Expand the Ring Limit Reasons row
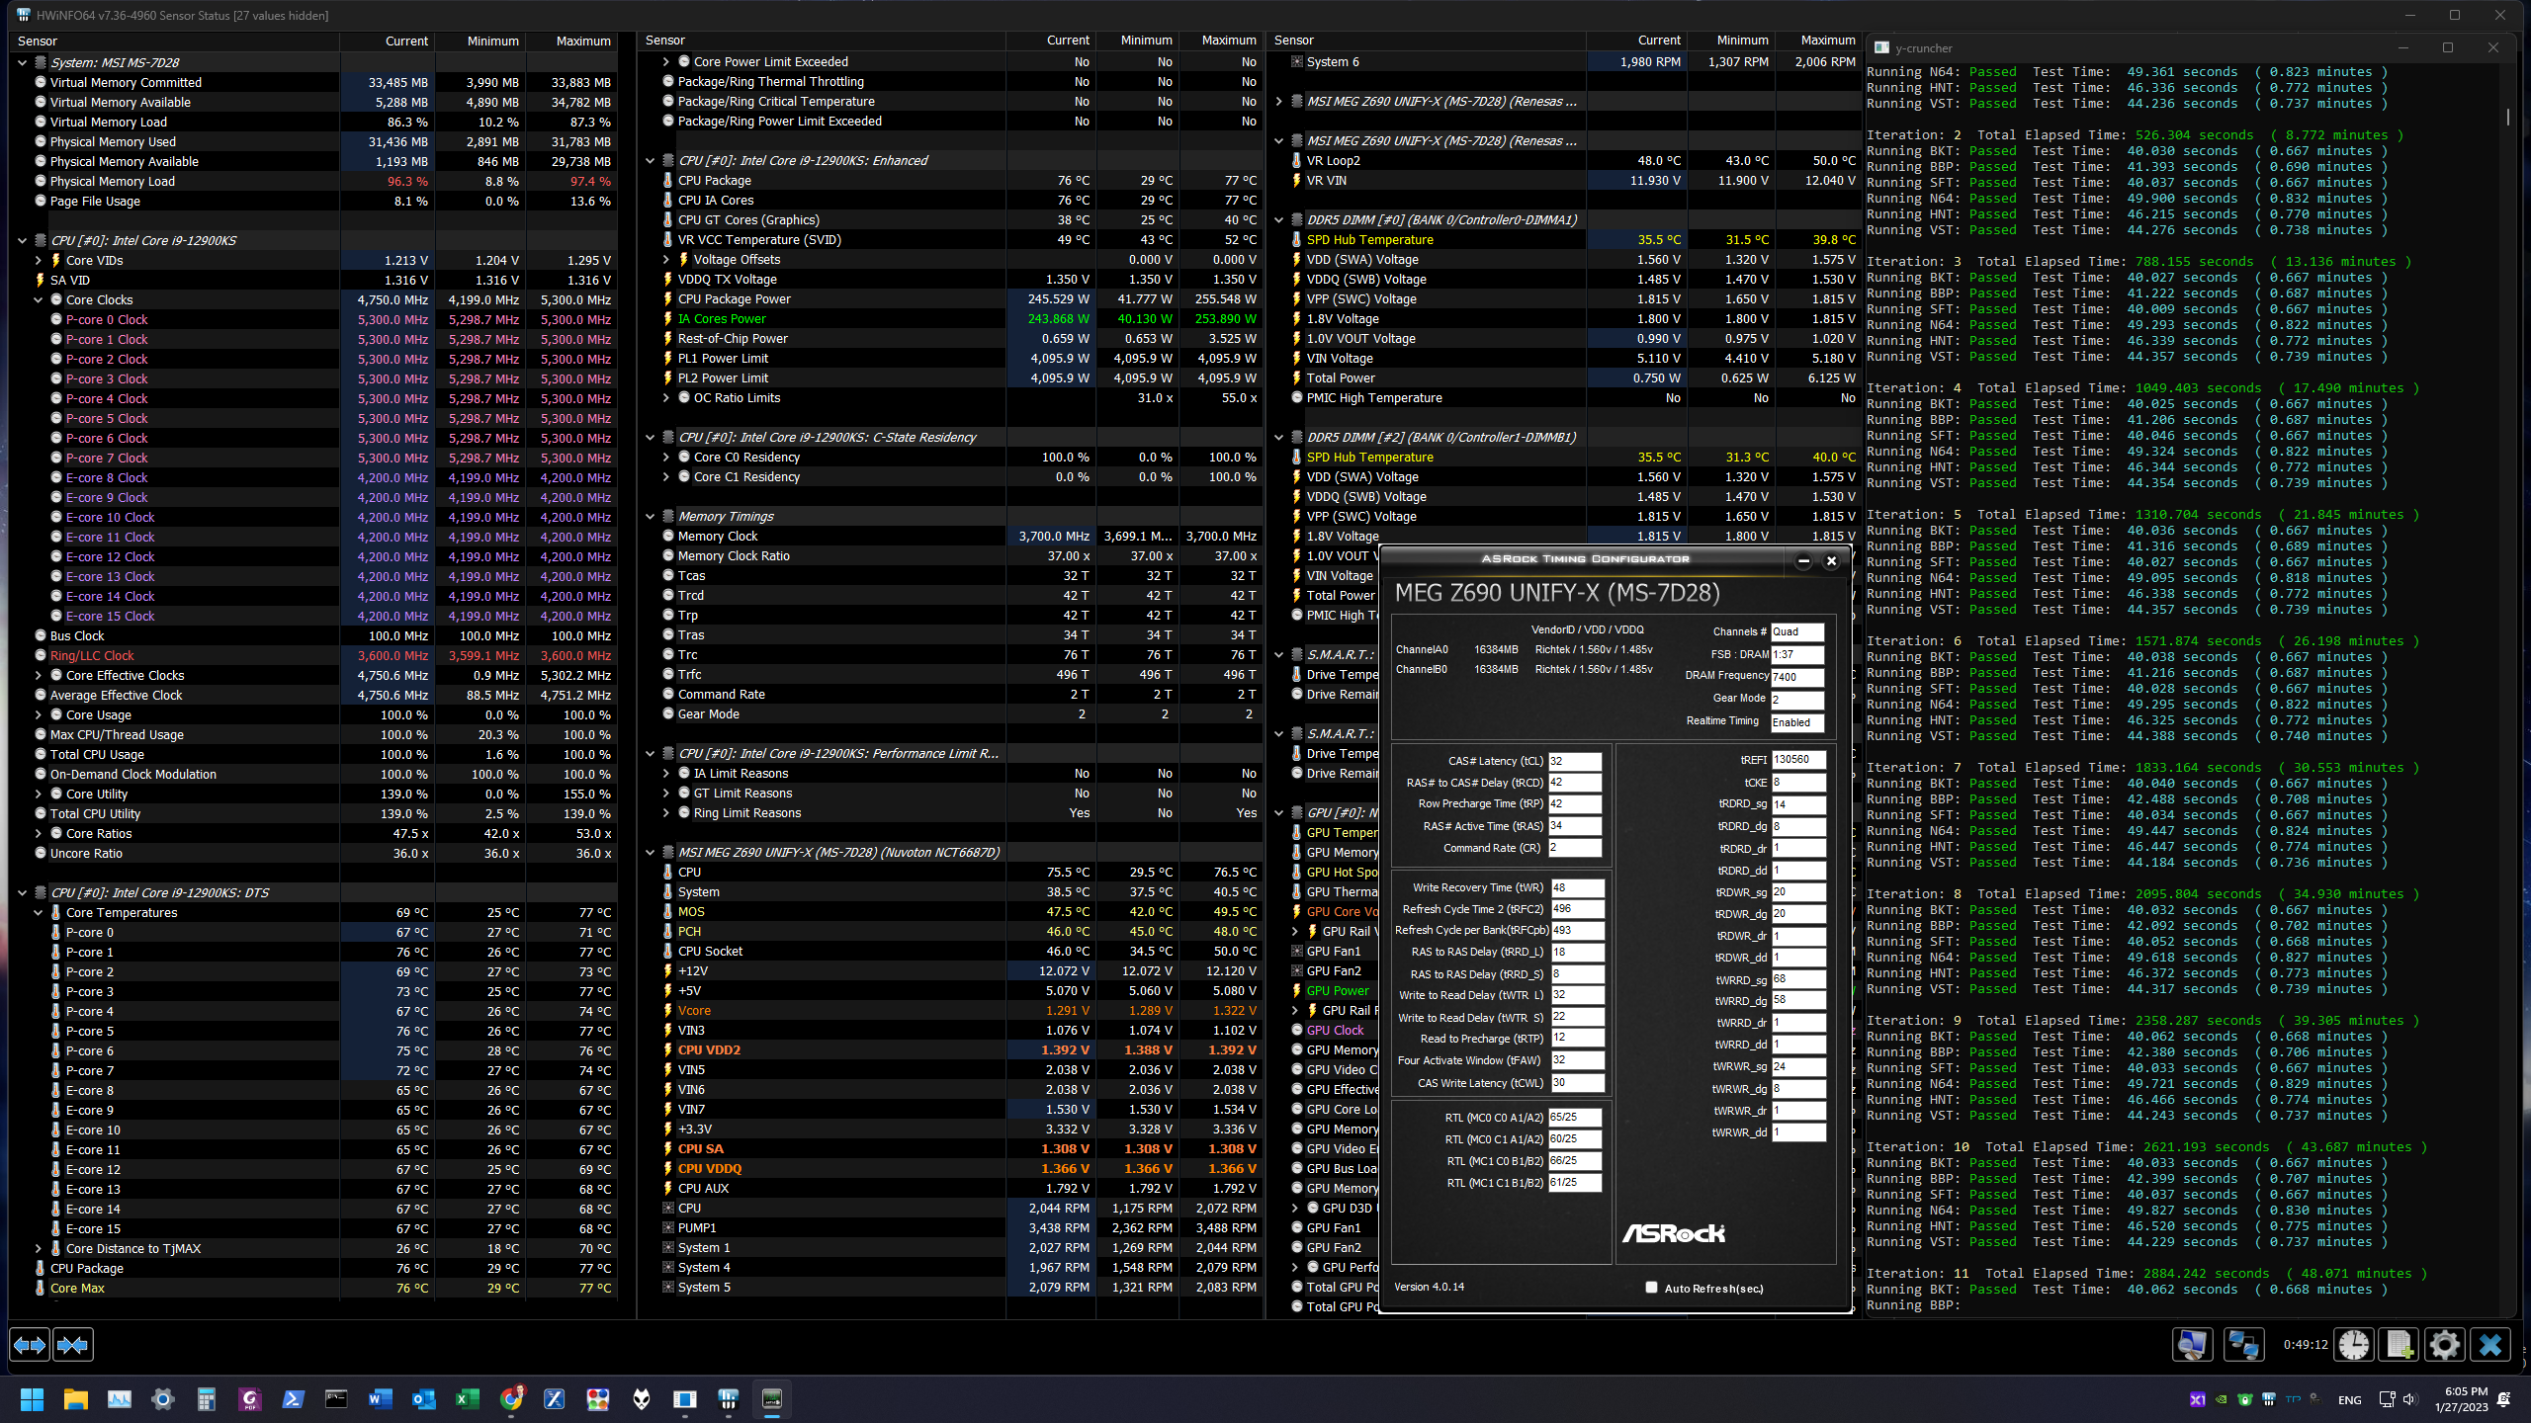 pyautogui.click(x=665, y=812)
